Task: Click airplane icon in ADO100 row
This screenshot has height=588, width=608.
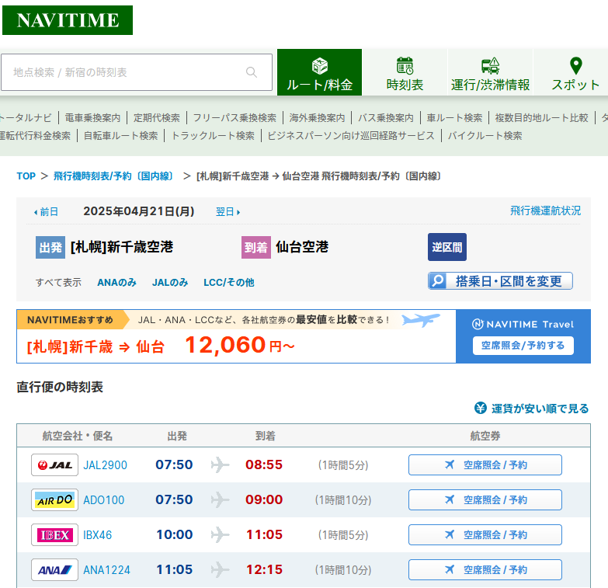Action: pos(220,499)
